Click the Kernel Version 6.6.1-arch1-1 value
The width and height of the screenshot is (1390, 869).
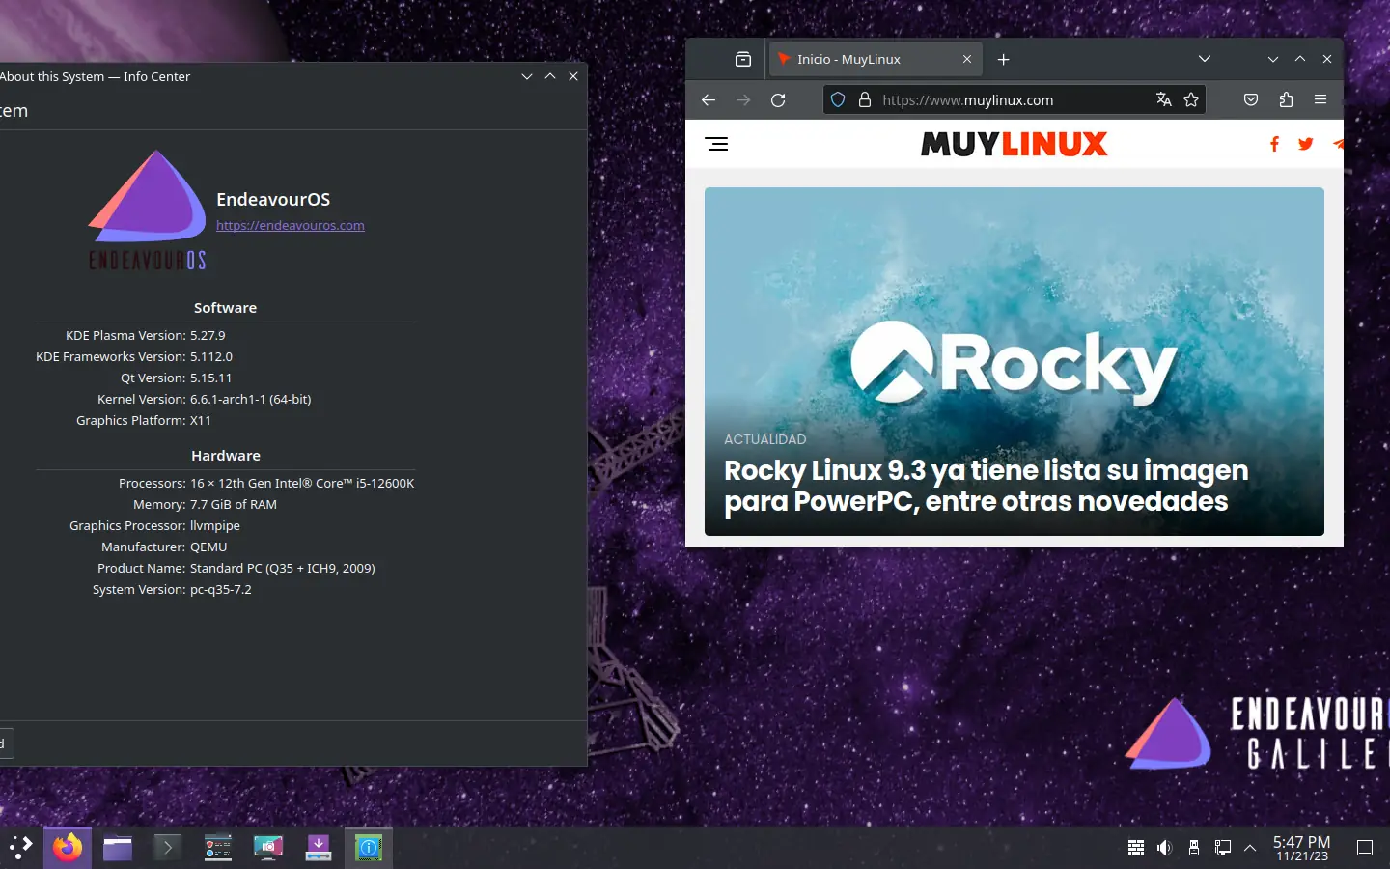[x=251, y=399]
